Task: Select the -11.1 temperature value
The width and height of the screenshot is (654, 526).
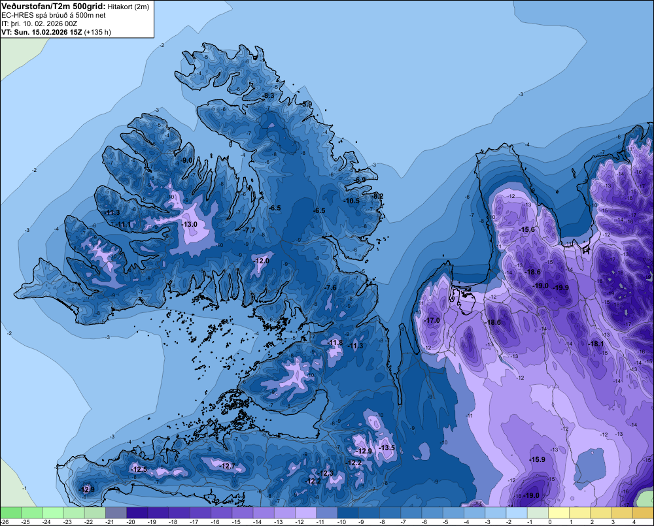Action: click(124, 225)
